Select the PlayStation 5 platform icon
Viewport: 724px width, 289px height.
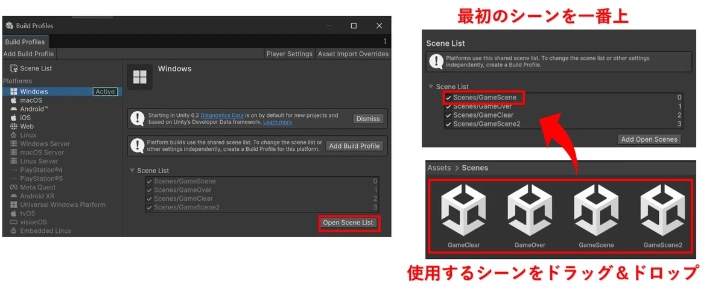[x=14, y=179]
